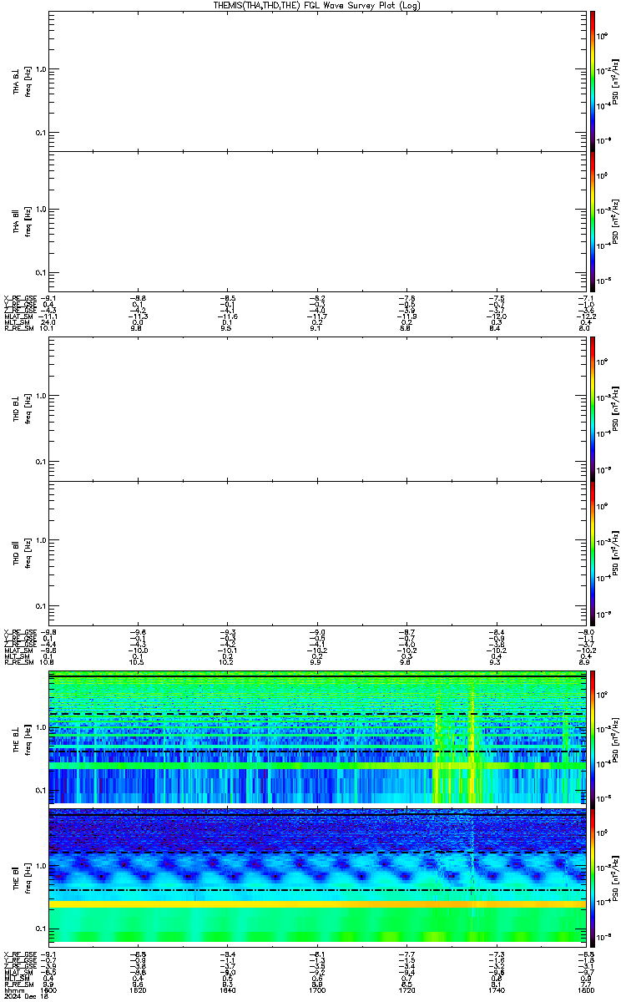The width and height of the screenshot is (626, 1002).
Task: Click the 1720 time tick label
Action: click(406, 990)
